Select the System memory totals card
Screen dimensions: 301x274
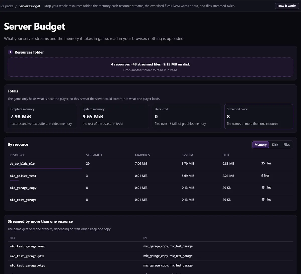pyautogui.click(x=114, y=117)
